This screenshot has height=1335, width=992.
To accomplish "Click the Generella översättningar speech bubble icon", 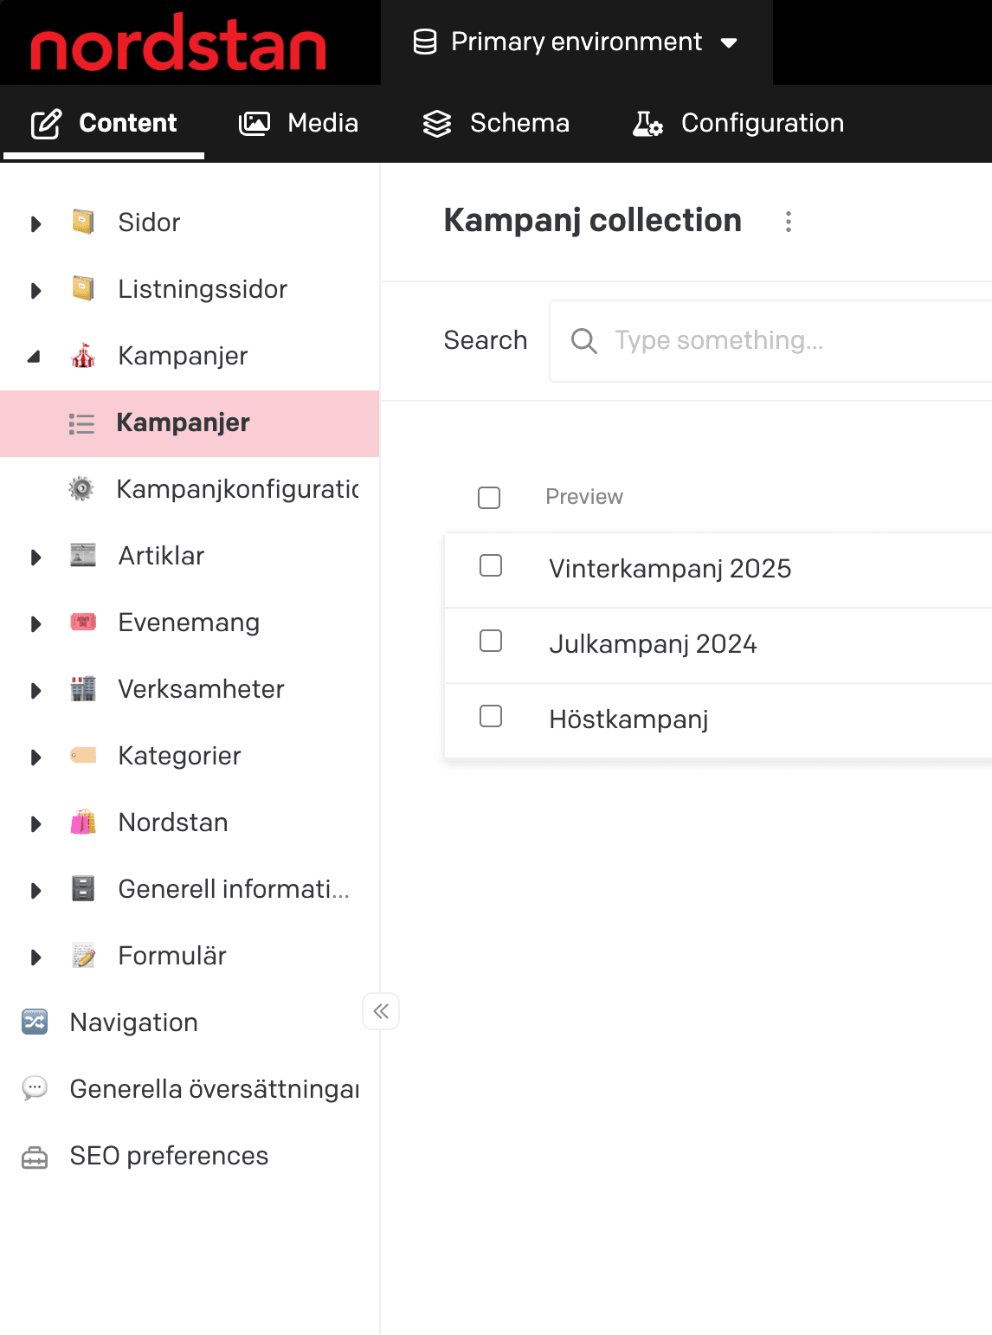I will (x=35, y=1088).
